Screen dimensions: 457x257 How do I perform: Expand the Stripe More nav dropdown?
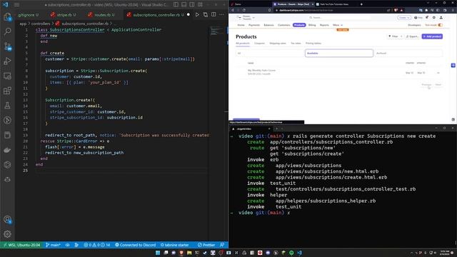tap(338, 25)
